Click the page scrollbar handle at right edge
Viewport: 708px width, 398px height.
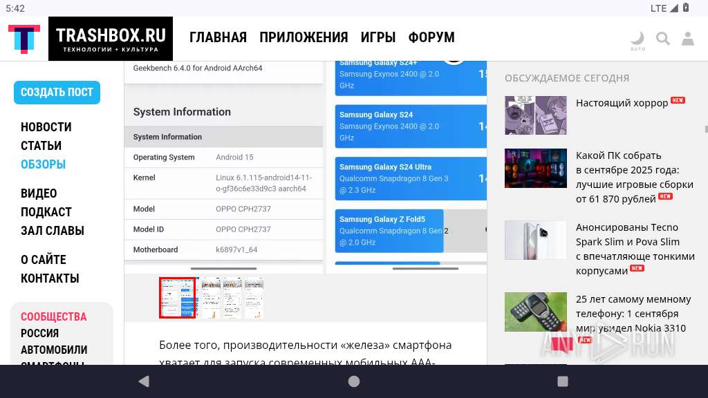706,129
